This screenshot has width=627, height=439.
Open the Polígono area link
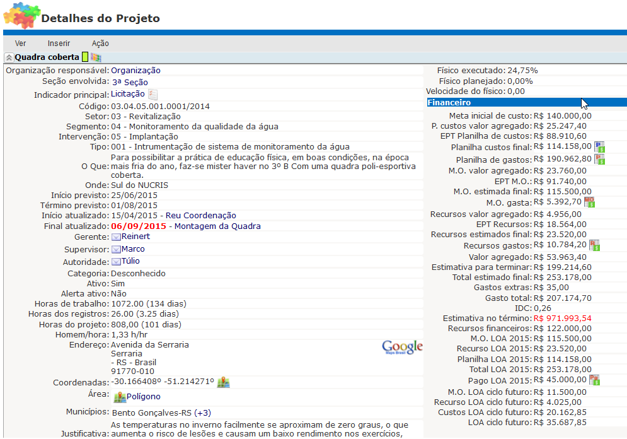[x=144, y=397]
